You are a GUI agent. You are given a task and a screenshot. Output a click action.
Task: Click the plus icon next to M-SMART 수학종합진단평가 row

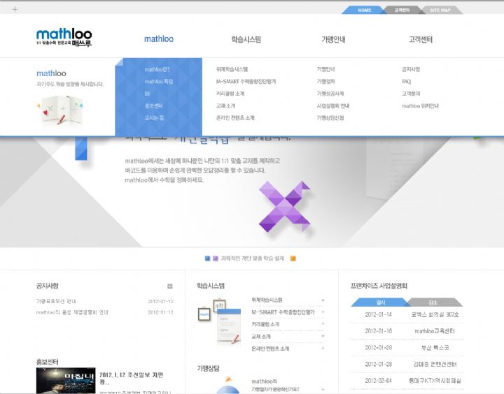[323, 312]
